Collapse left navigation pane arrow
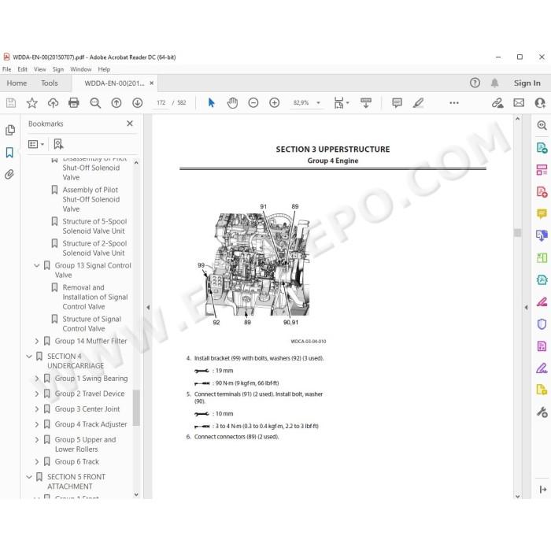 tap(148, 308)
